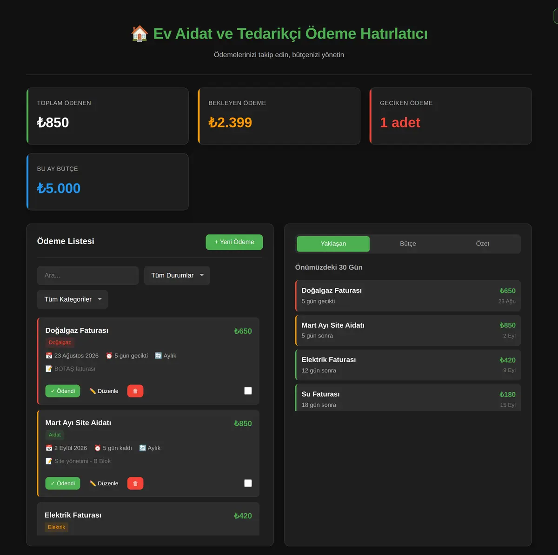Click alarm clock icon beside 5 gün kaldı

click(98, 448)
